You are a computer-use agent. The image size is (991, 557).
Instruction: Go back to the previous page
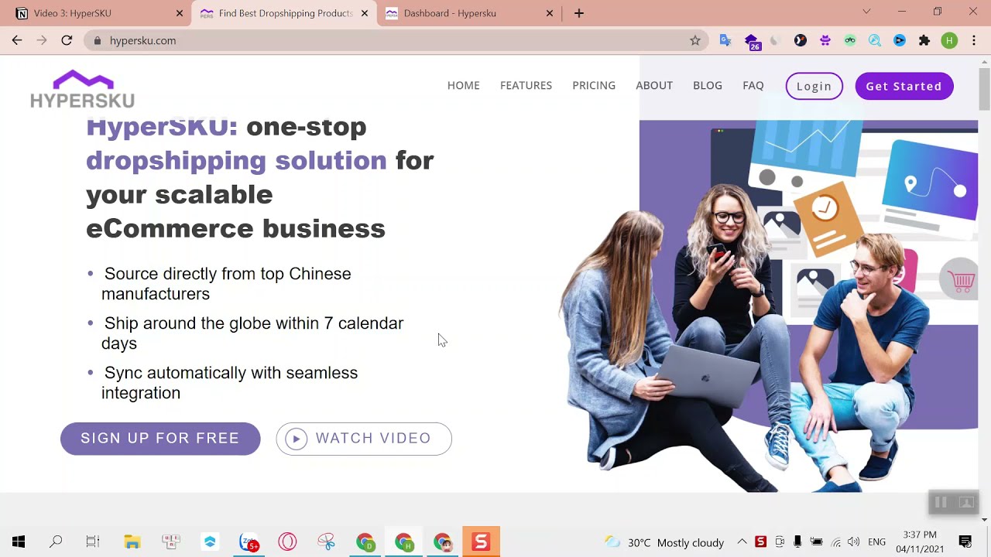tap(17, 40)
